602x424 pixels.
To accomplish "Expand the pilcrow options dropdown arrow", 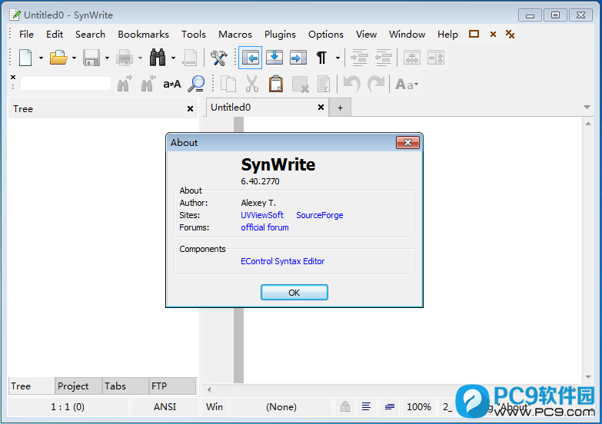I will (x=338, y=58).
